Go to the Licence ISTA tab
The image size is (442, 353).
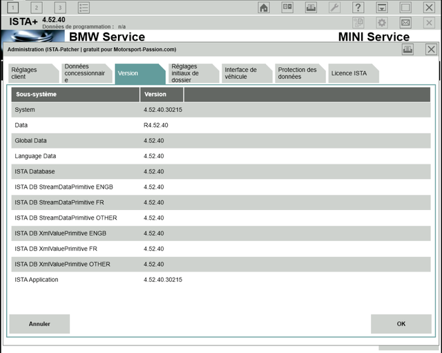pyautogui.click(x=354, y=73)
